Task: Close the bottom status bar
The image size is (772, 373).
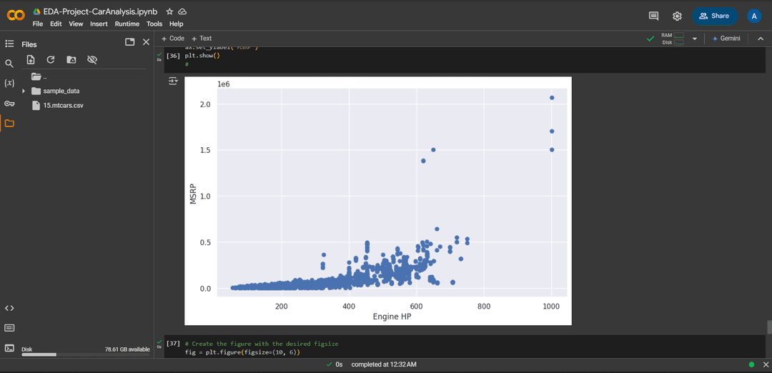Action: tap(764, 364)
